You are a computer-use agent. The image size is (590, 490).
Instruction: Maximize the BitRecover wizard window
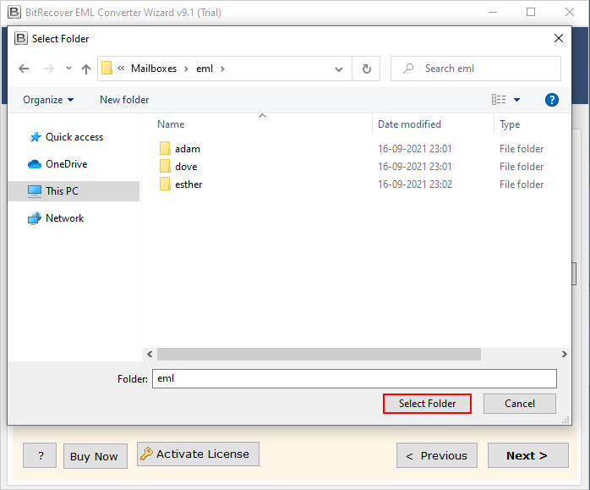click(x=531, y=12)
